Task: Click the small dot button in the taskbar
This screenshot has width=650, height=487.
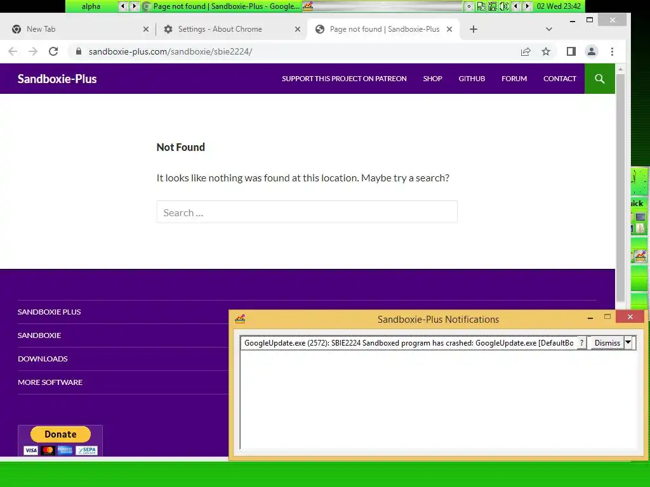Action: point(469,6)
